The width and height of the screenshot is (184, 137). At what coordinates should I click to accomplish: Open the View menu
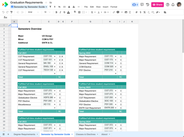98,7
